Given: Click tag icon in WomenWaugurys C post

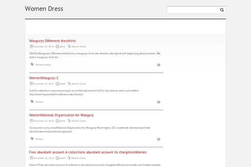Looking at the screenshot, I should pyautogui.click(x=32, y=101).
